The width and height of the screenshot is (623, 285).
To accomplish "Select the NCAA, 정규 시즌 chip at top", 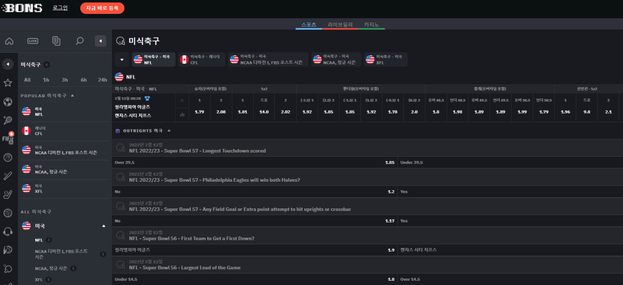I will [336, 60].
